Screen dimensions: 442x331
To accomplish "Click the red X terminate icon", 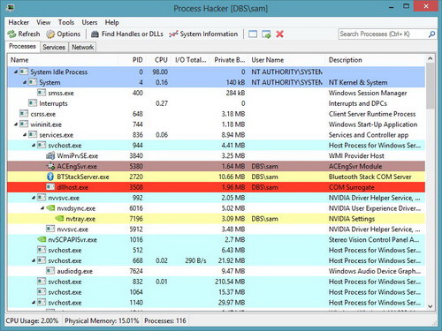I will pyautogui.click(x=279, y=34).
